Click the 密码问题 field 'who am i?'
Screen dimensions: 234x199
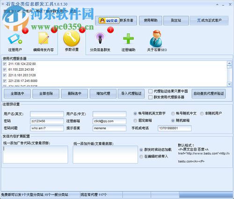(47, 128)
